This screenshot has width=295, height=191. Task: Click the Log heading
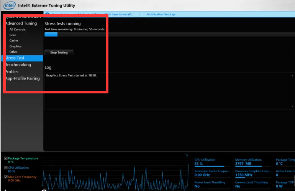[48, 67]
